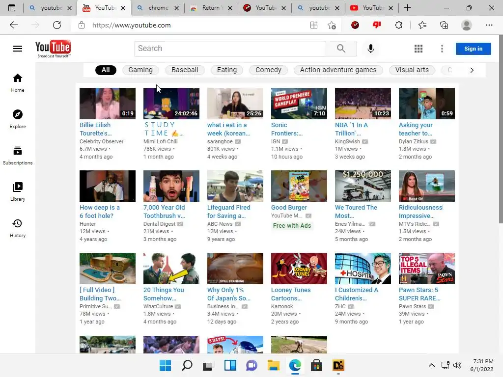Open Pawn Stars 5 SUPER RARE video title

(x=419, y=294)
